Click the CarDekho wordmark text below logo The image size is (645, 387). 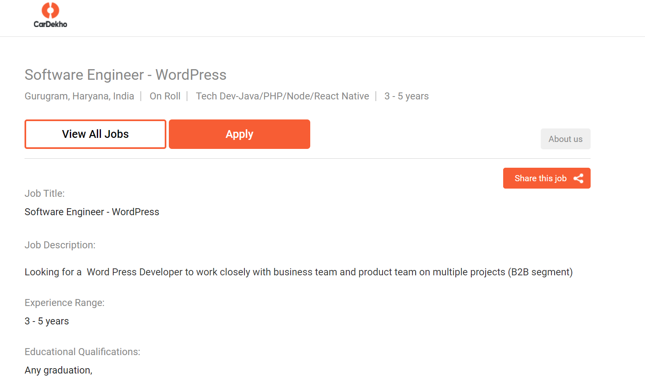point(50,25)
